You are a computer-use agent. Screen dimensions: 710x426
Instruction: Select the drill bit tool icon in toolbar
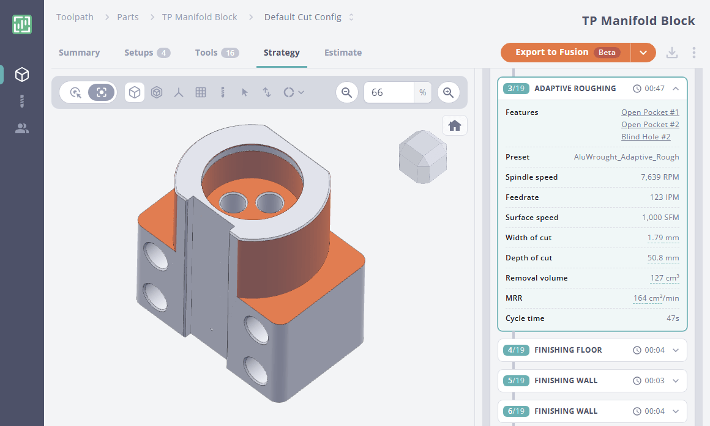click(222, 92)
